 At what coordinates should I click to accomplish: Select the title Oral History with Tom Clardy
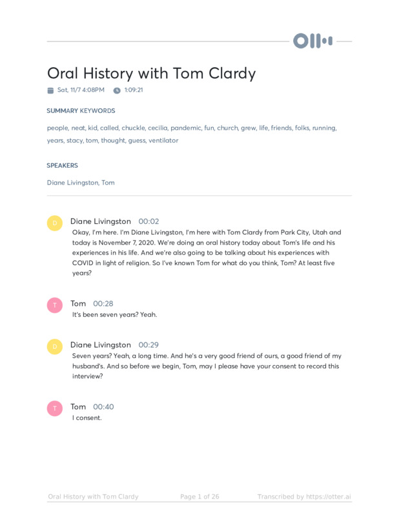pyautogui.click(x=151, y=73)
